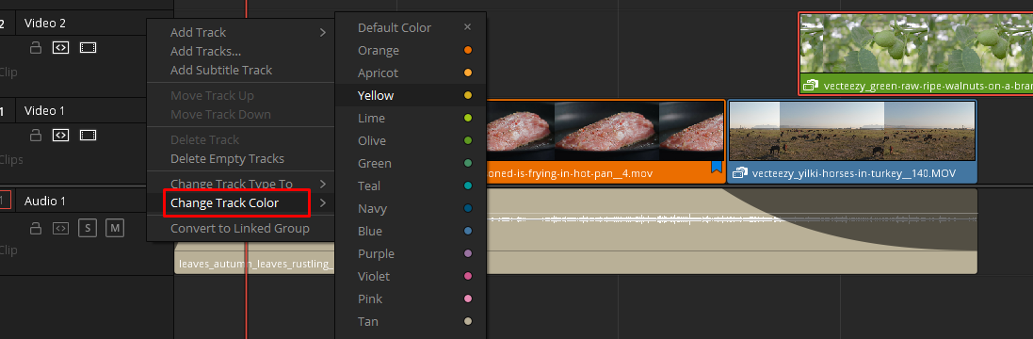1033x339 pixels.
Task: Expand the Add Track submenu arrow
Action: point(323,32)
